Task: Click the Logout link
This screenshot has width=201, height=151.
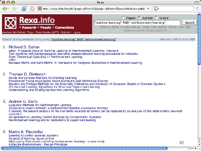Action: click(76, 32)
